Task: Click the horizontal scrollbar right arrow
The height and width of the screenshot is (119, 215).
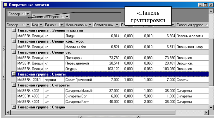Action: click(206, 112)
